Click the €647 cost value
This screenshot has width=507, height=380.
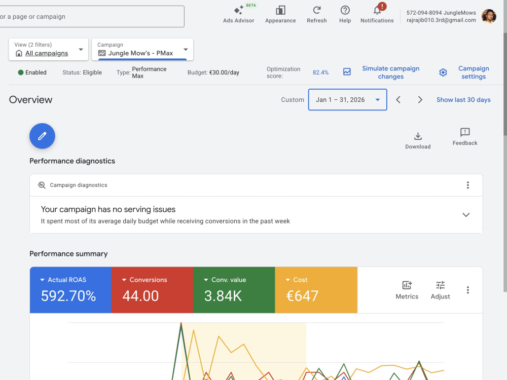(x=302, y=296)
